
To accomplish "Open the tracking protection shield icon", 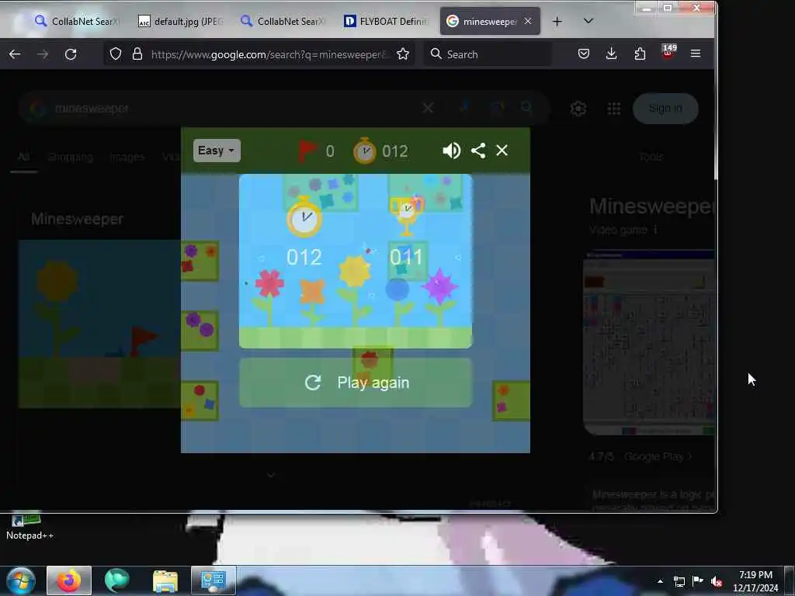I will [116, 54].
